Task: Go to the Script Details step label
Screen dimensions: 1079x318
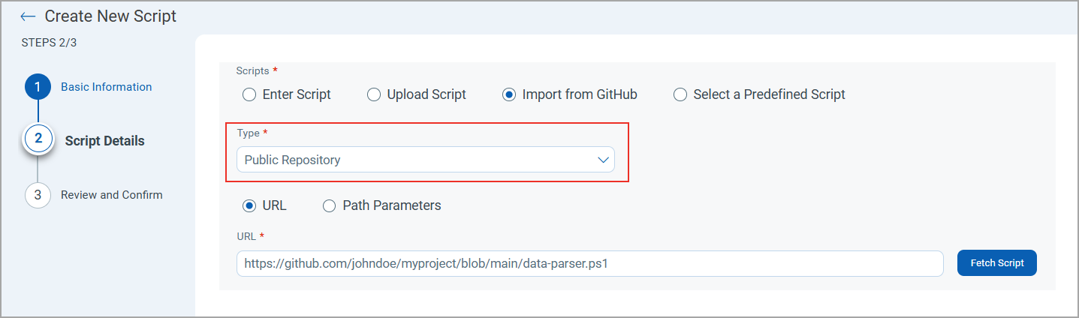Action: [105, 141]
